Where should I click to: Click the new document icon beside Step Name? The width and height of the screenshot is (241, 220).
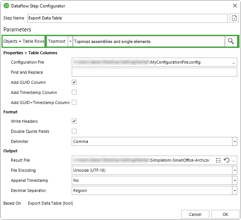tap(234, 18)
